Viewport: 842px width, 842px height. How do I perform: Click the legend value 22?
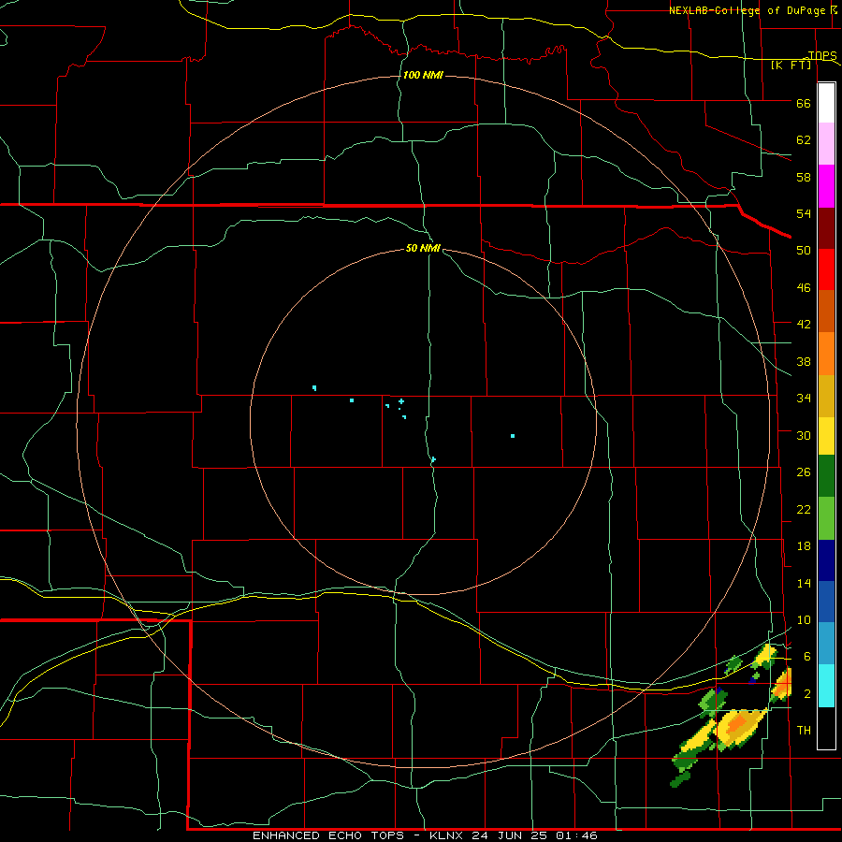coord(804,510)
